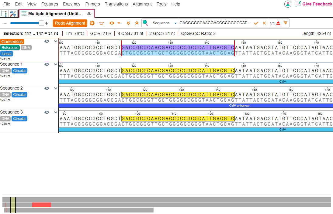Click the CMV enhancer feature bar
Viewport: 333px width, 214px height.
tap(196, 106)
